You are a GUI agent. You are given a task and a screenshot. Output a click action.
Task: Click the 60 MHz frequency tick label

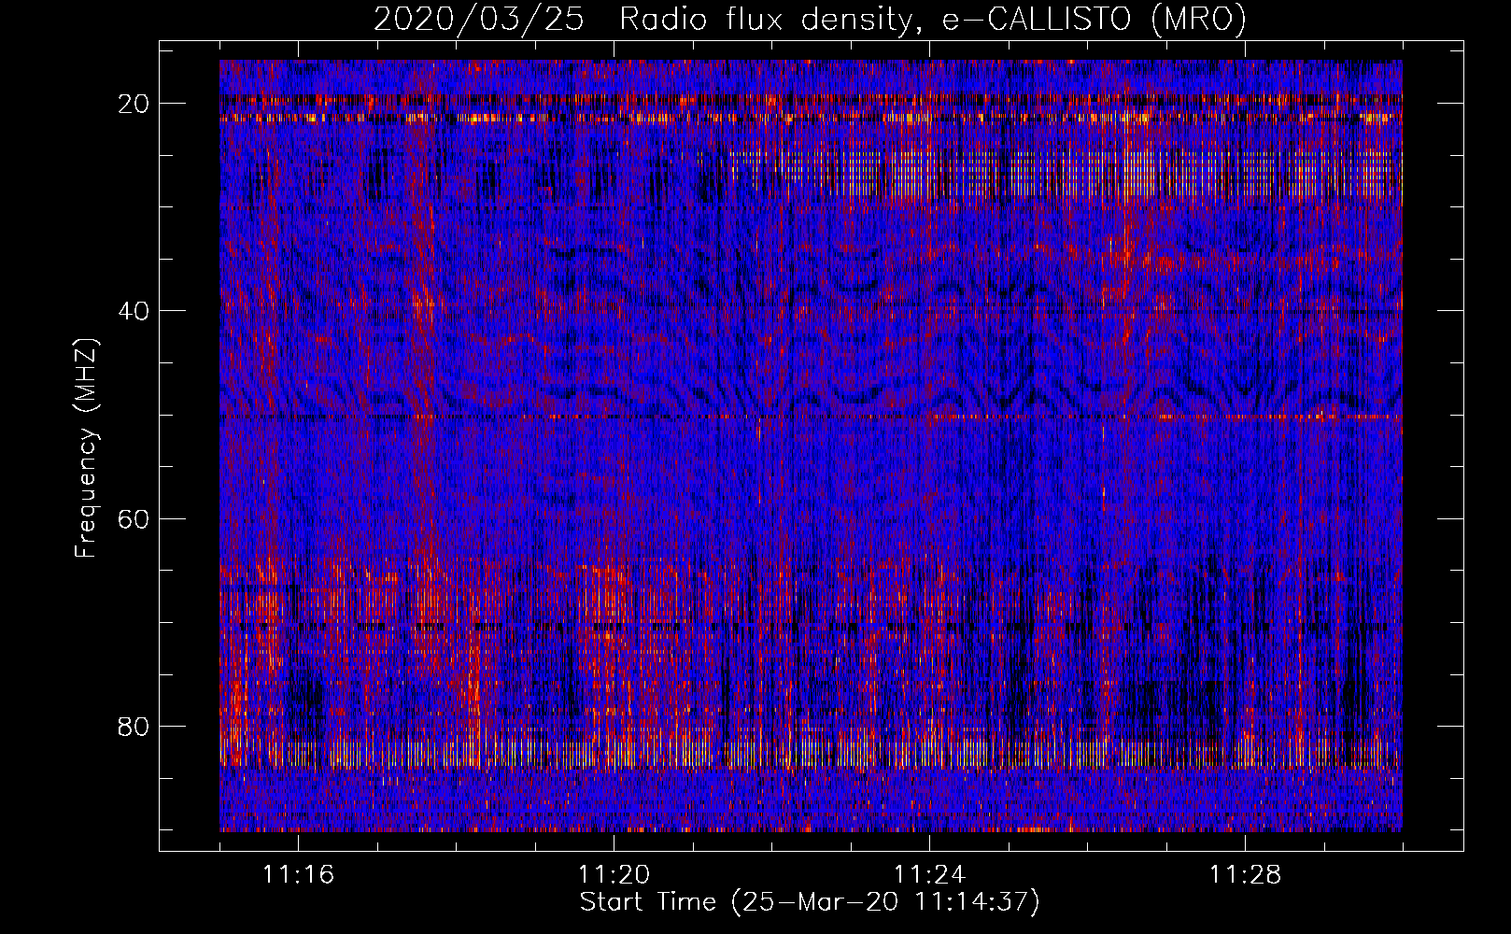coord(134,518)
